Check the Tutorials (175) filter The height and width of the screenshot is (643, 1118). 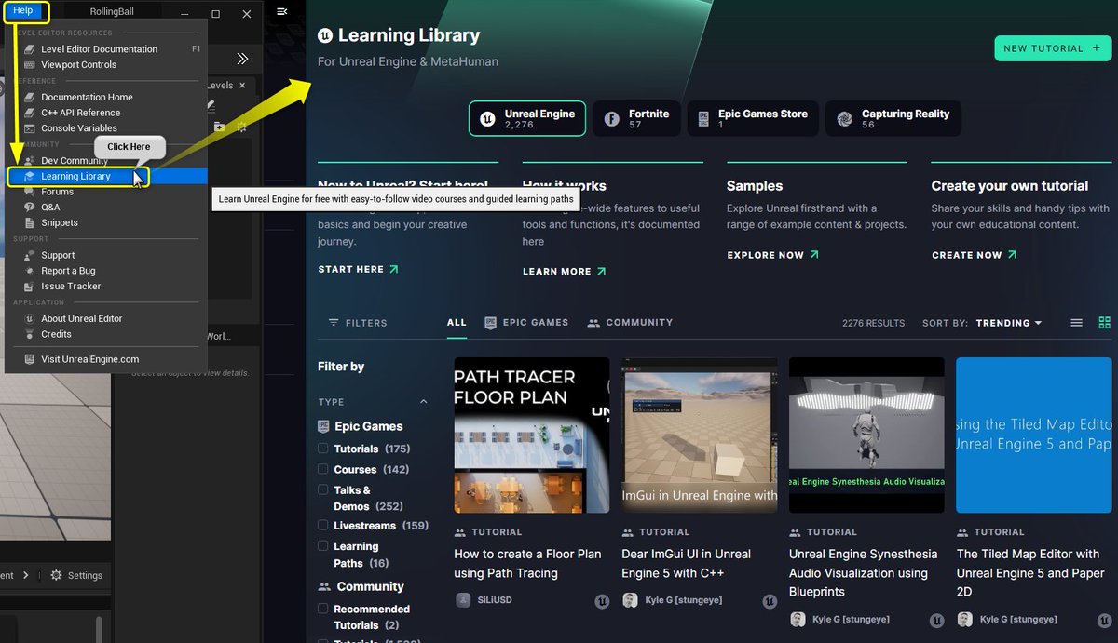[323, 449]
